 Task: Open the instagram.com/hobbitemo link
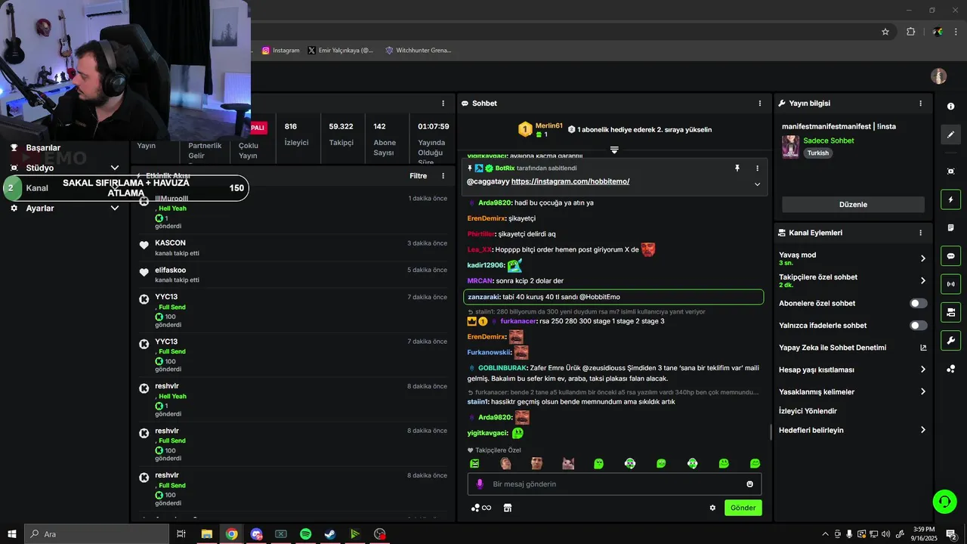(570, 182)
